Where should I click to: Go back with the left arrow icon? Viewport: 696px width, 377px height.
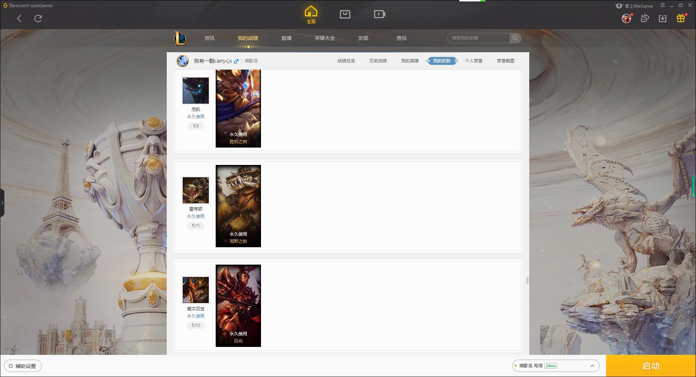click(19, 18)
